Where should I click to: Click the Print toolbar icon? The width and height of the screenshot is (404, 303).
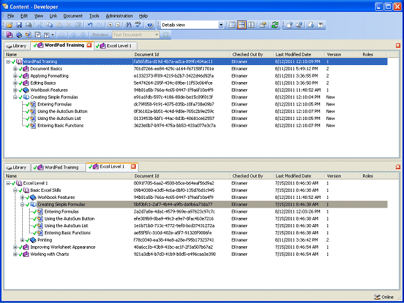click(28, 25)
